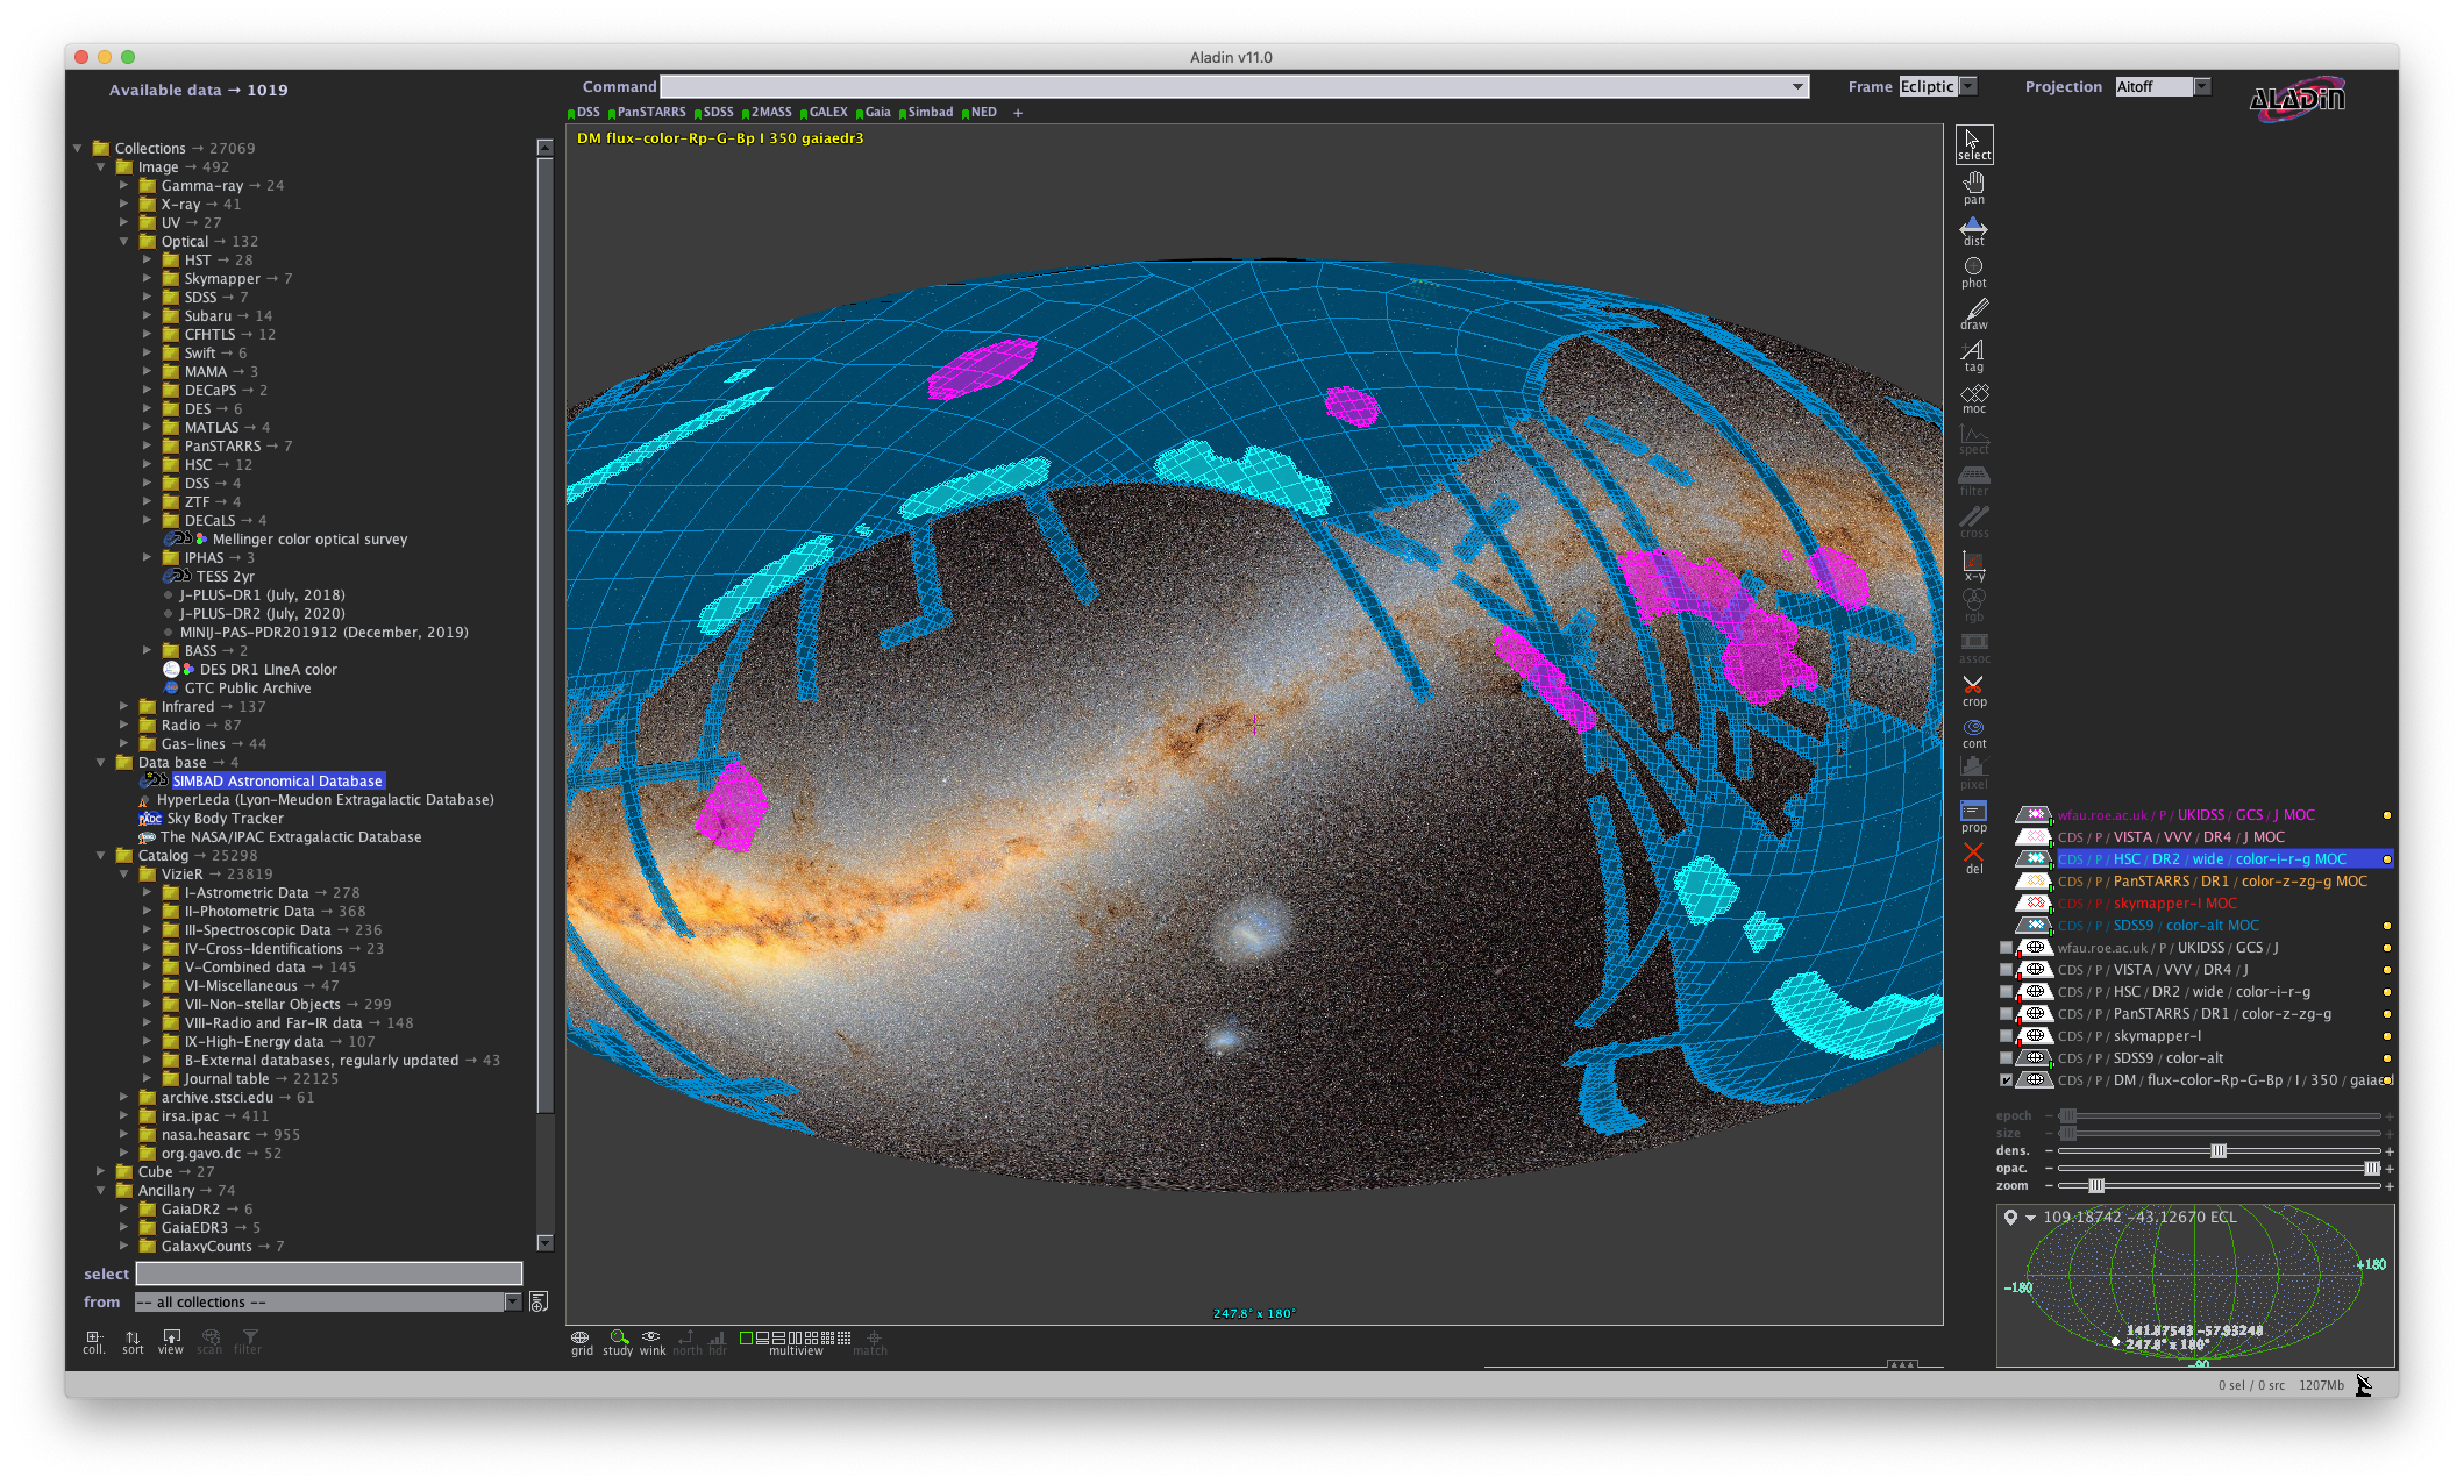Image resolution: width=2464 pixels, height=1484 pixels.
Task: Select the draw pencil tool
Action: (1974, 314)
